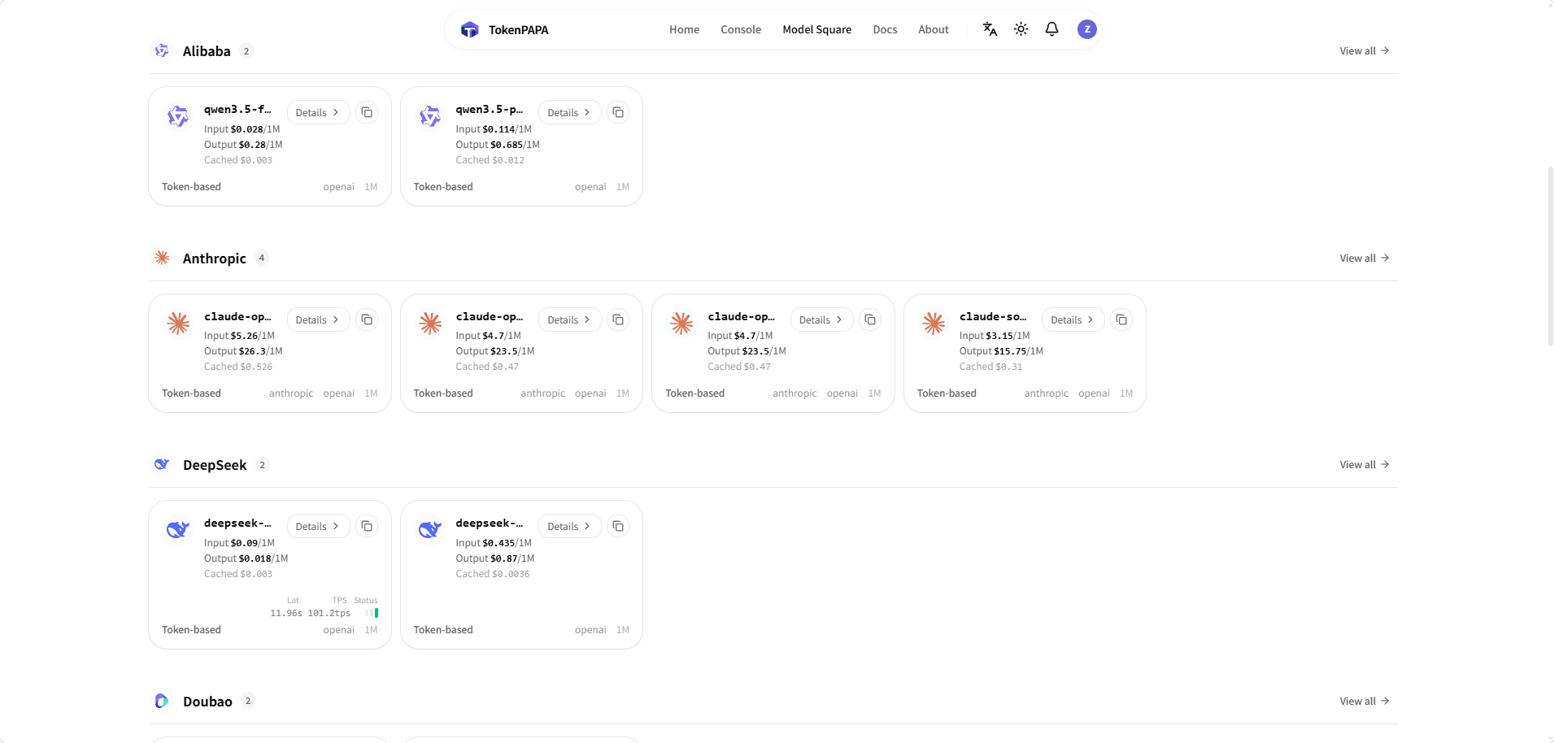Viewport: 1554px width, 743px height.
Task: View all Alibaba models
Action: tap(1365, 50)
